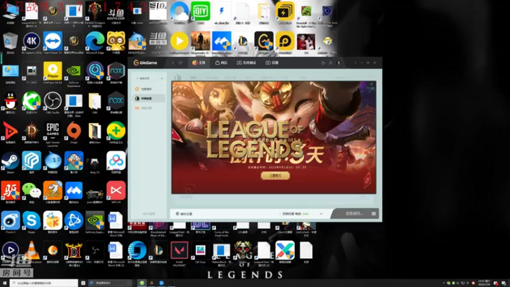Image resolution: width=510 pixels, height=287 pixels.
Task: Expand the server selection chevron
Action: point(321,214)
